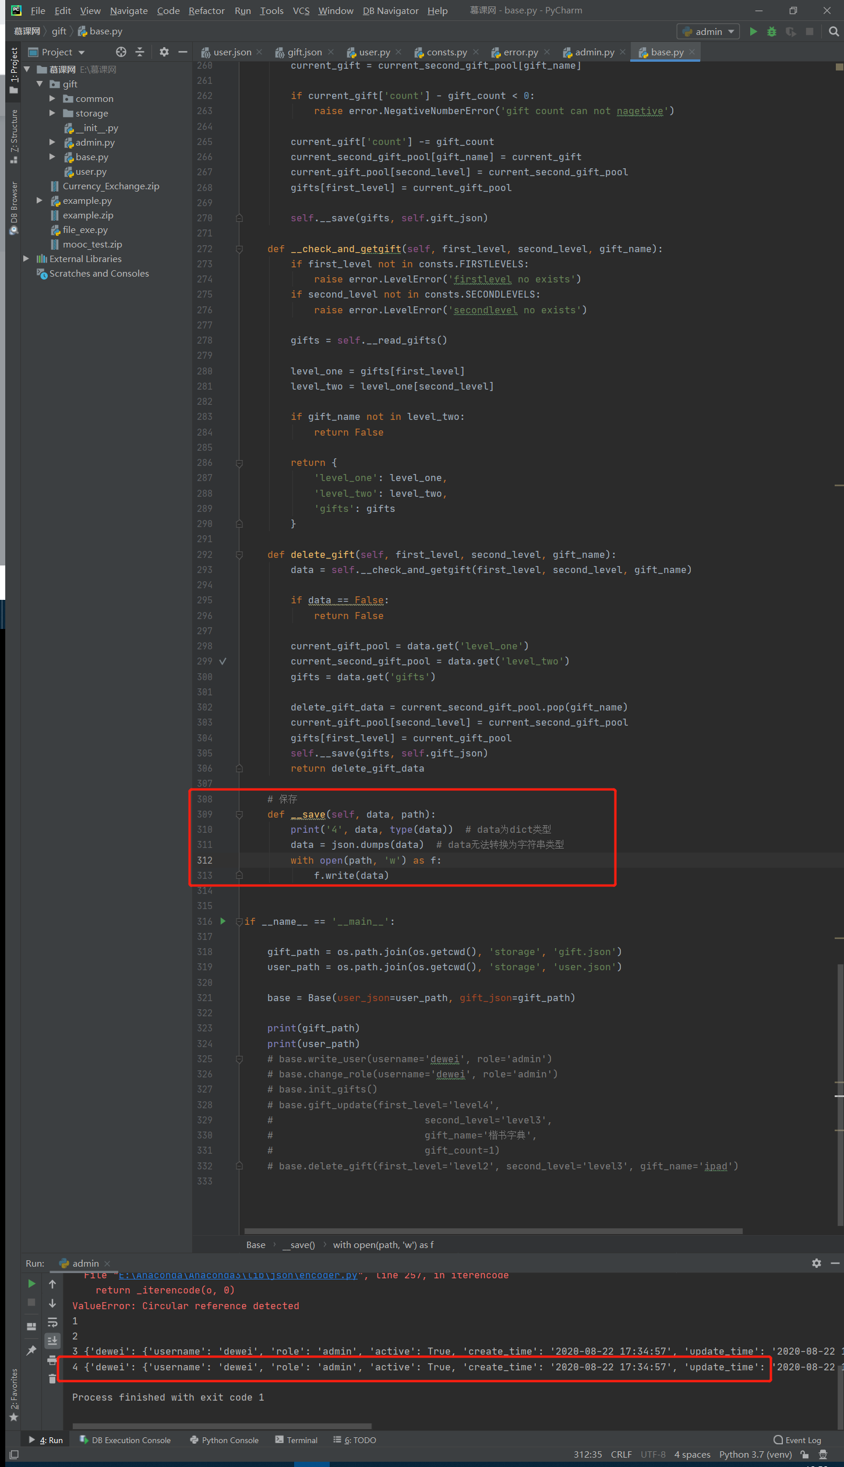Toggle the DB Browser side panel

pos(14,208)
